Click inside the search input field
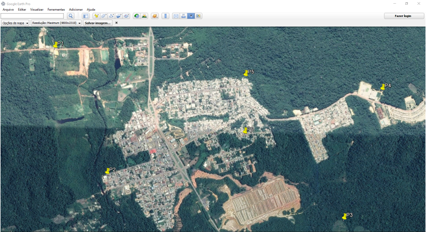This screenshot has width=426, height=232. (32, 16)
